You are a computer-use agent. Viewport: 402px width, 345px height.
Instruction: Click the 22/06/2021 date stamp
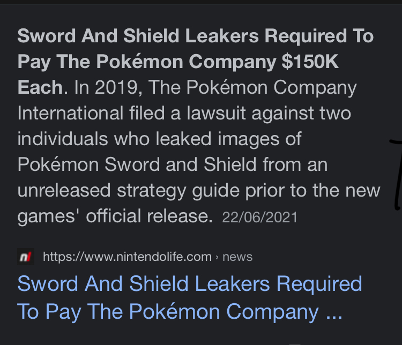click(x=259, y=217)
